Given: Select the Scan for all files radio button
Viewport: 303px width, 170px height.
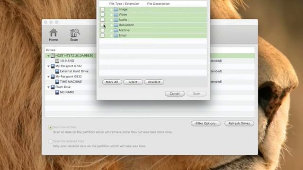Looking at the screenshot, I should (x=51, y=127).
